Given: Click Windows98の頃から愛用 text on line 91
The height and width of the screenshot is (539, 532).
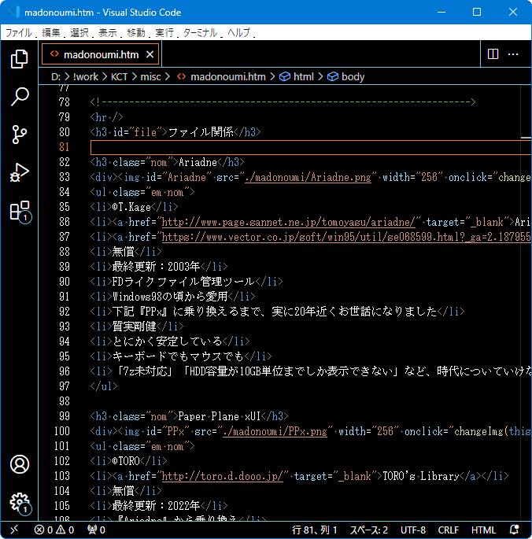Looking at the screenshot, I should [170, 297].
